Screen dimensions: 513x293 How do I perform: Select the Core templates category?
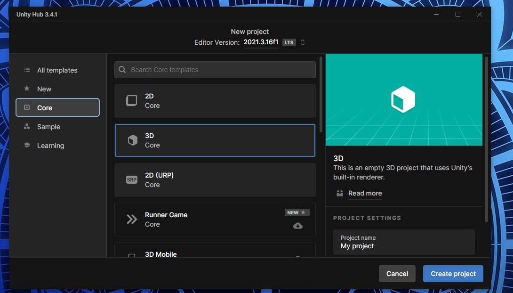tap(57, 108)
